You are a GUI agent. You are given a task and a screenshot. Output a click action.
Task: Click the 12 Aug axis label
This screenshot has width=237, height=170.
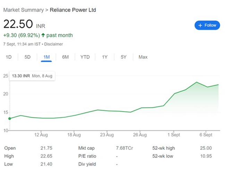point(41,135)
